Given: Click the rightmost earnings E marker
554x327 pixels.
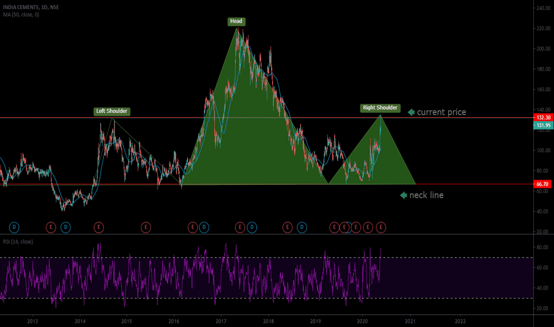Looking at the screenshot, I should (x=381, y=227).
